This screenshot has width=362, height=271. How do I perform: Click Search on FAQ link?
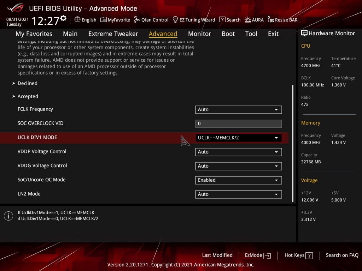(x=342, y=255)
